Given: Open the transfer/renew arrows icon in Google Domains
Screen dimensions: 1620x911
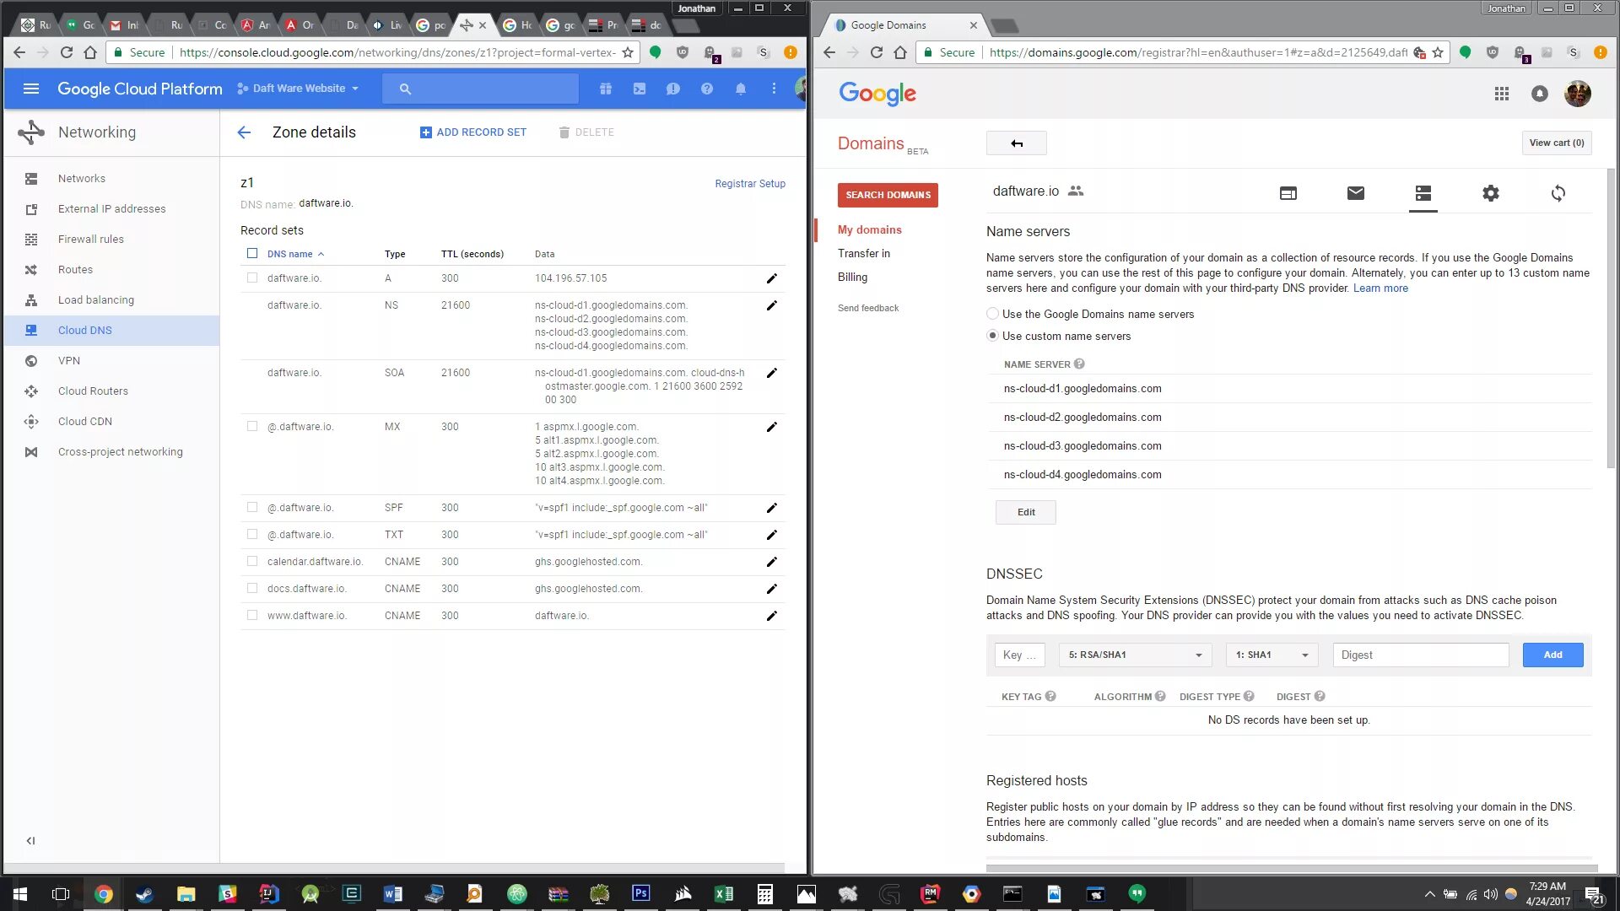Looking at the screenshot, I should coord(1558,193).
